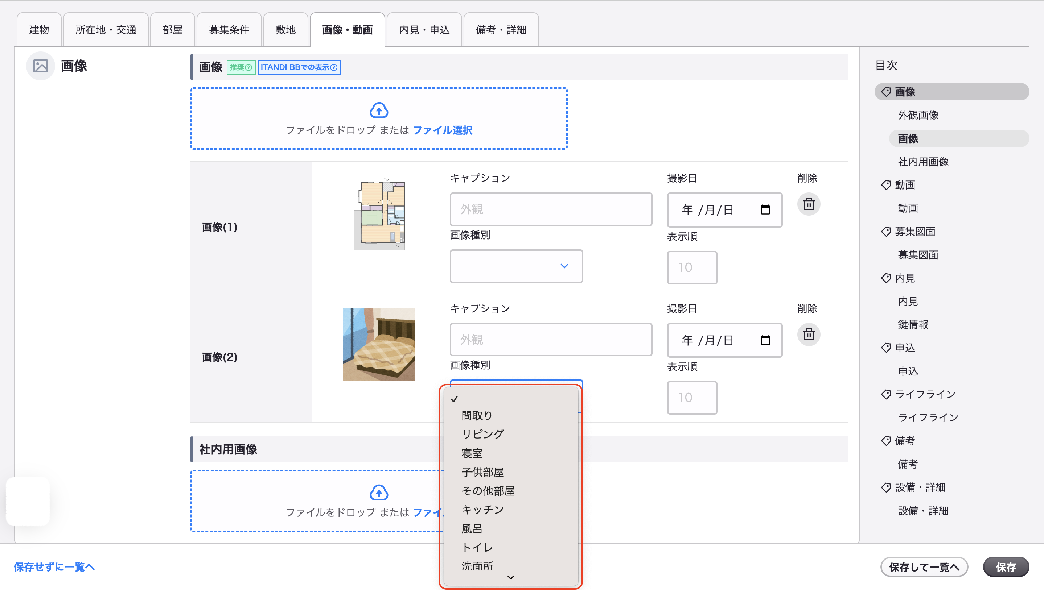The width and height of the screenshot is (1044, 590).
Task: Switch to the 内見・申込 tab
Action: tap(424, 30)
